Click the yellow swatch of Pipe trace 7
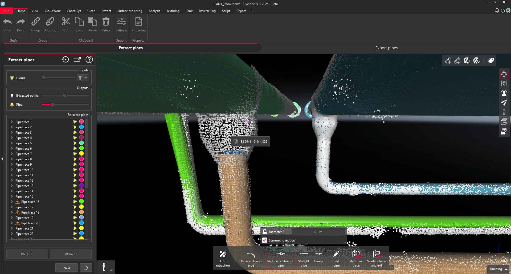 [81, 154]
